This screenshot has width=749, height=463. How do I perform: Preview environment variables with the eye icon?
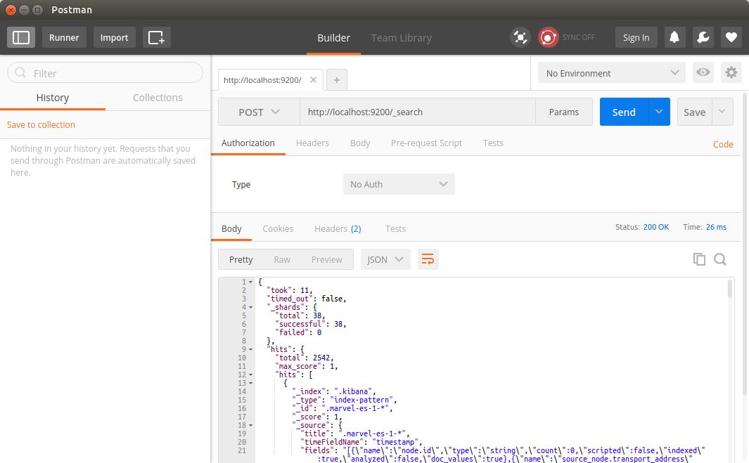click(x=703, y=72)
